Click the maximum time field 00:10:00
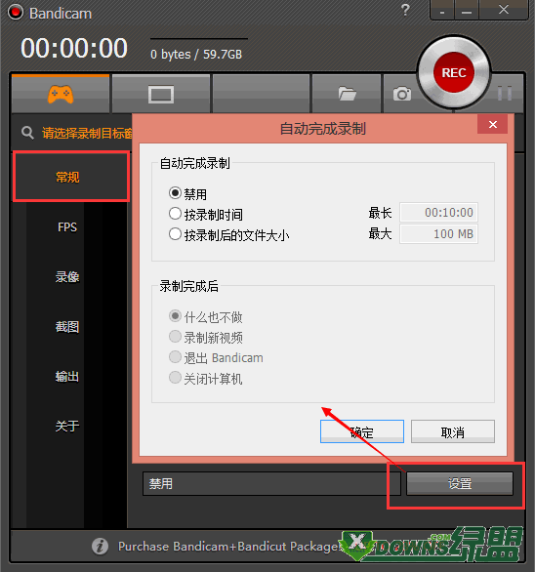This screenshot has height=572, width=535. point(438,213)
